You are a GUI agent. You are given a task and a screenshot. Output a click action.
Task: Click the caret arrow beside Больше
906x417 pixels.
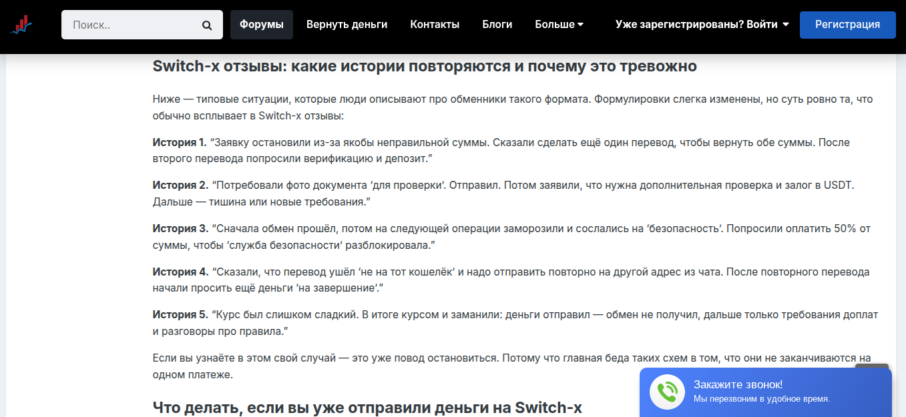coord(580,25)
